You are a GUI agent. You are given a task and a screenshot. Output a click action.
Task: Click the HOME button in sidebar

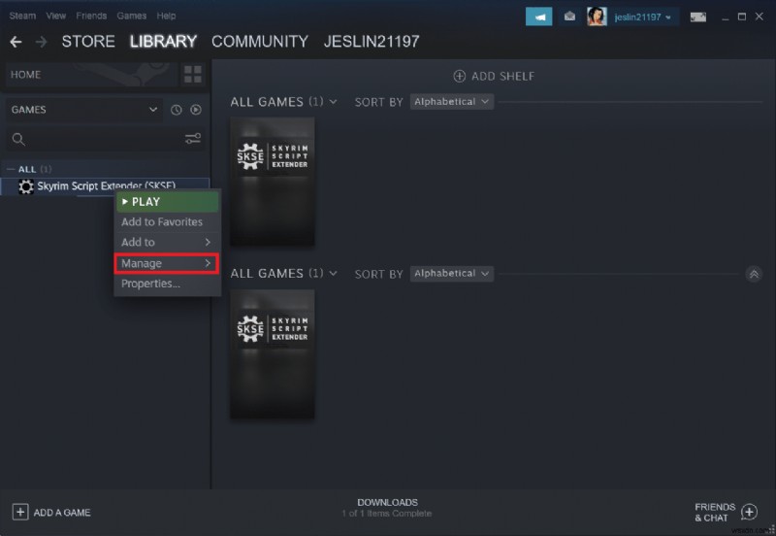point(91,75)
